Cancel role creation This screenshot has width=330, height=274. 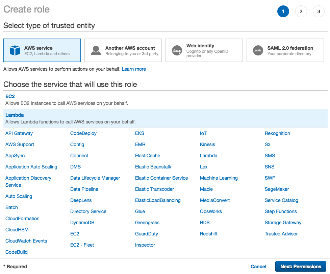click(258, 267)
